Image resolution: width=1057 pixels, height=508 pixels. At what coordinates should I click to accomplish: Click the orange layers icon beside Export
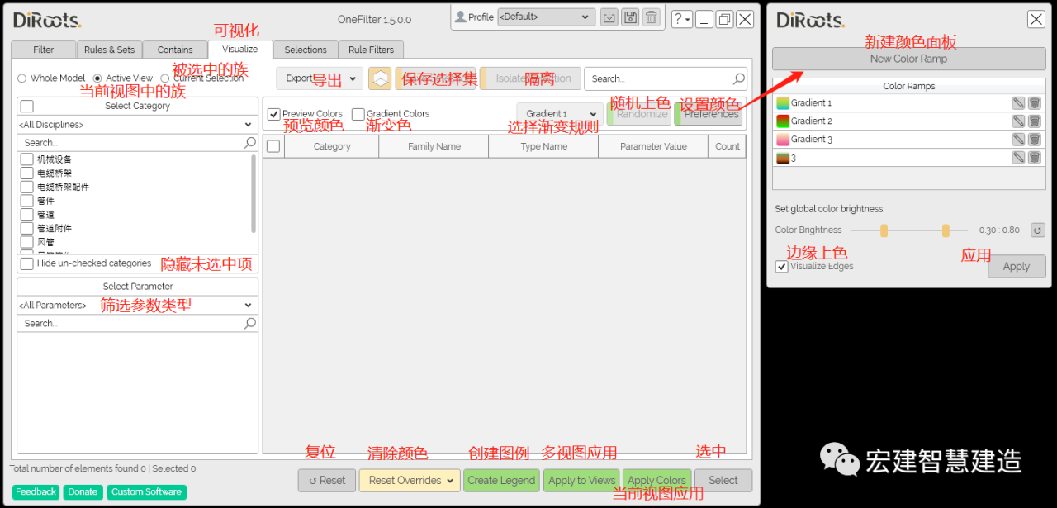click(x=380, y=78)
